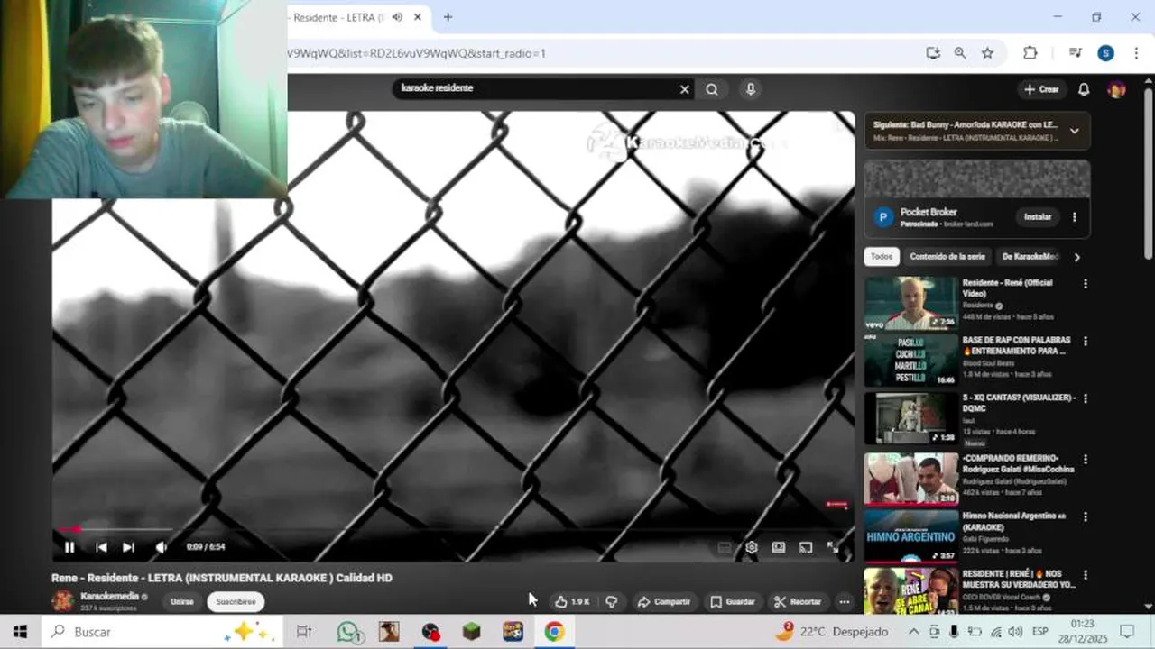
Task: Open the Karaokemedia channel name link
Action: pyautogui.click(x=109, y=597)
